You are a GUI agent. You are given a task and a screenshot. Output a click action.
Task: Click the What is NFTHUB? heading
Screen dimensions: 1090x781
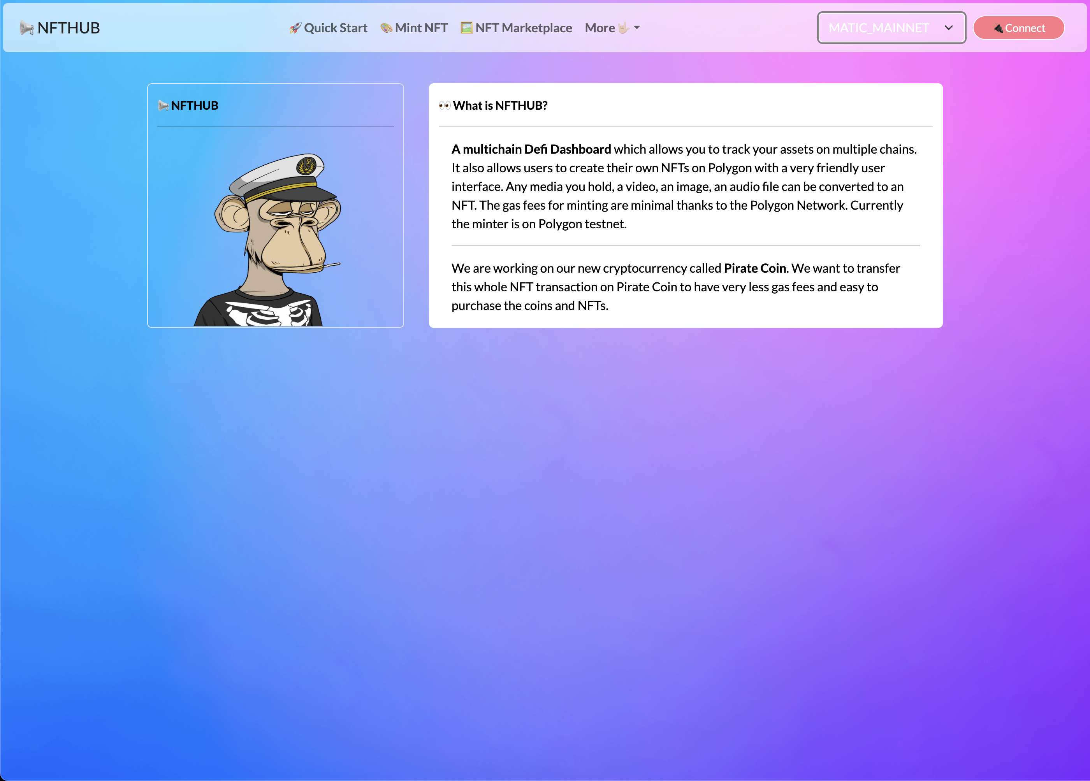click(x=500, y=106)
